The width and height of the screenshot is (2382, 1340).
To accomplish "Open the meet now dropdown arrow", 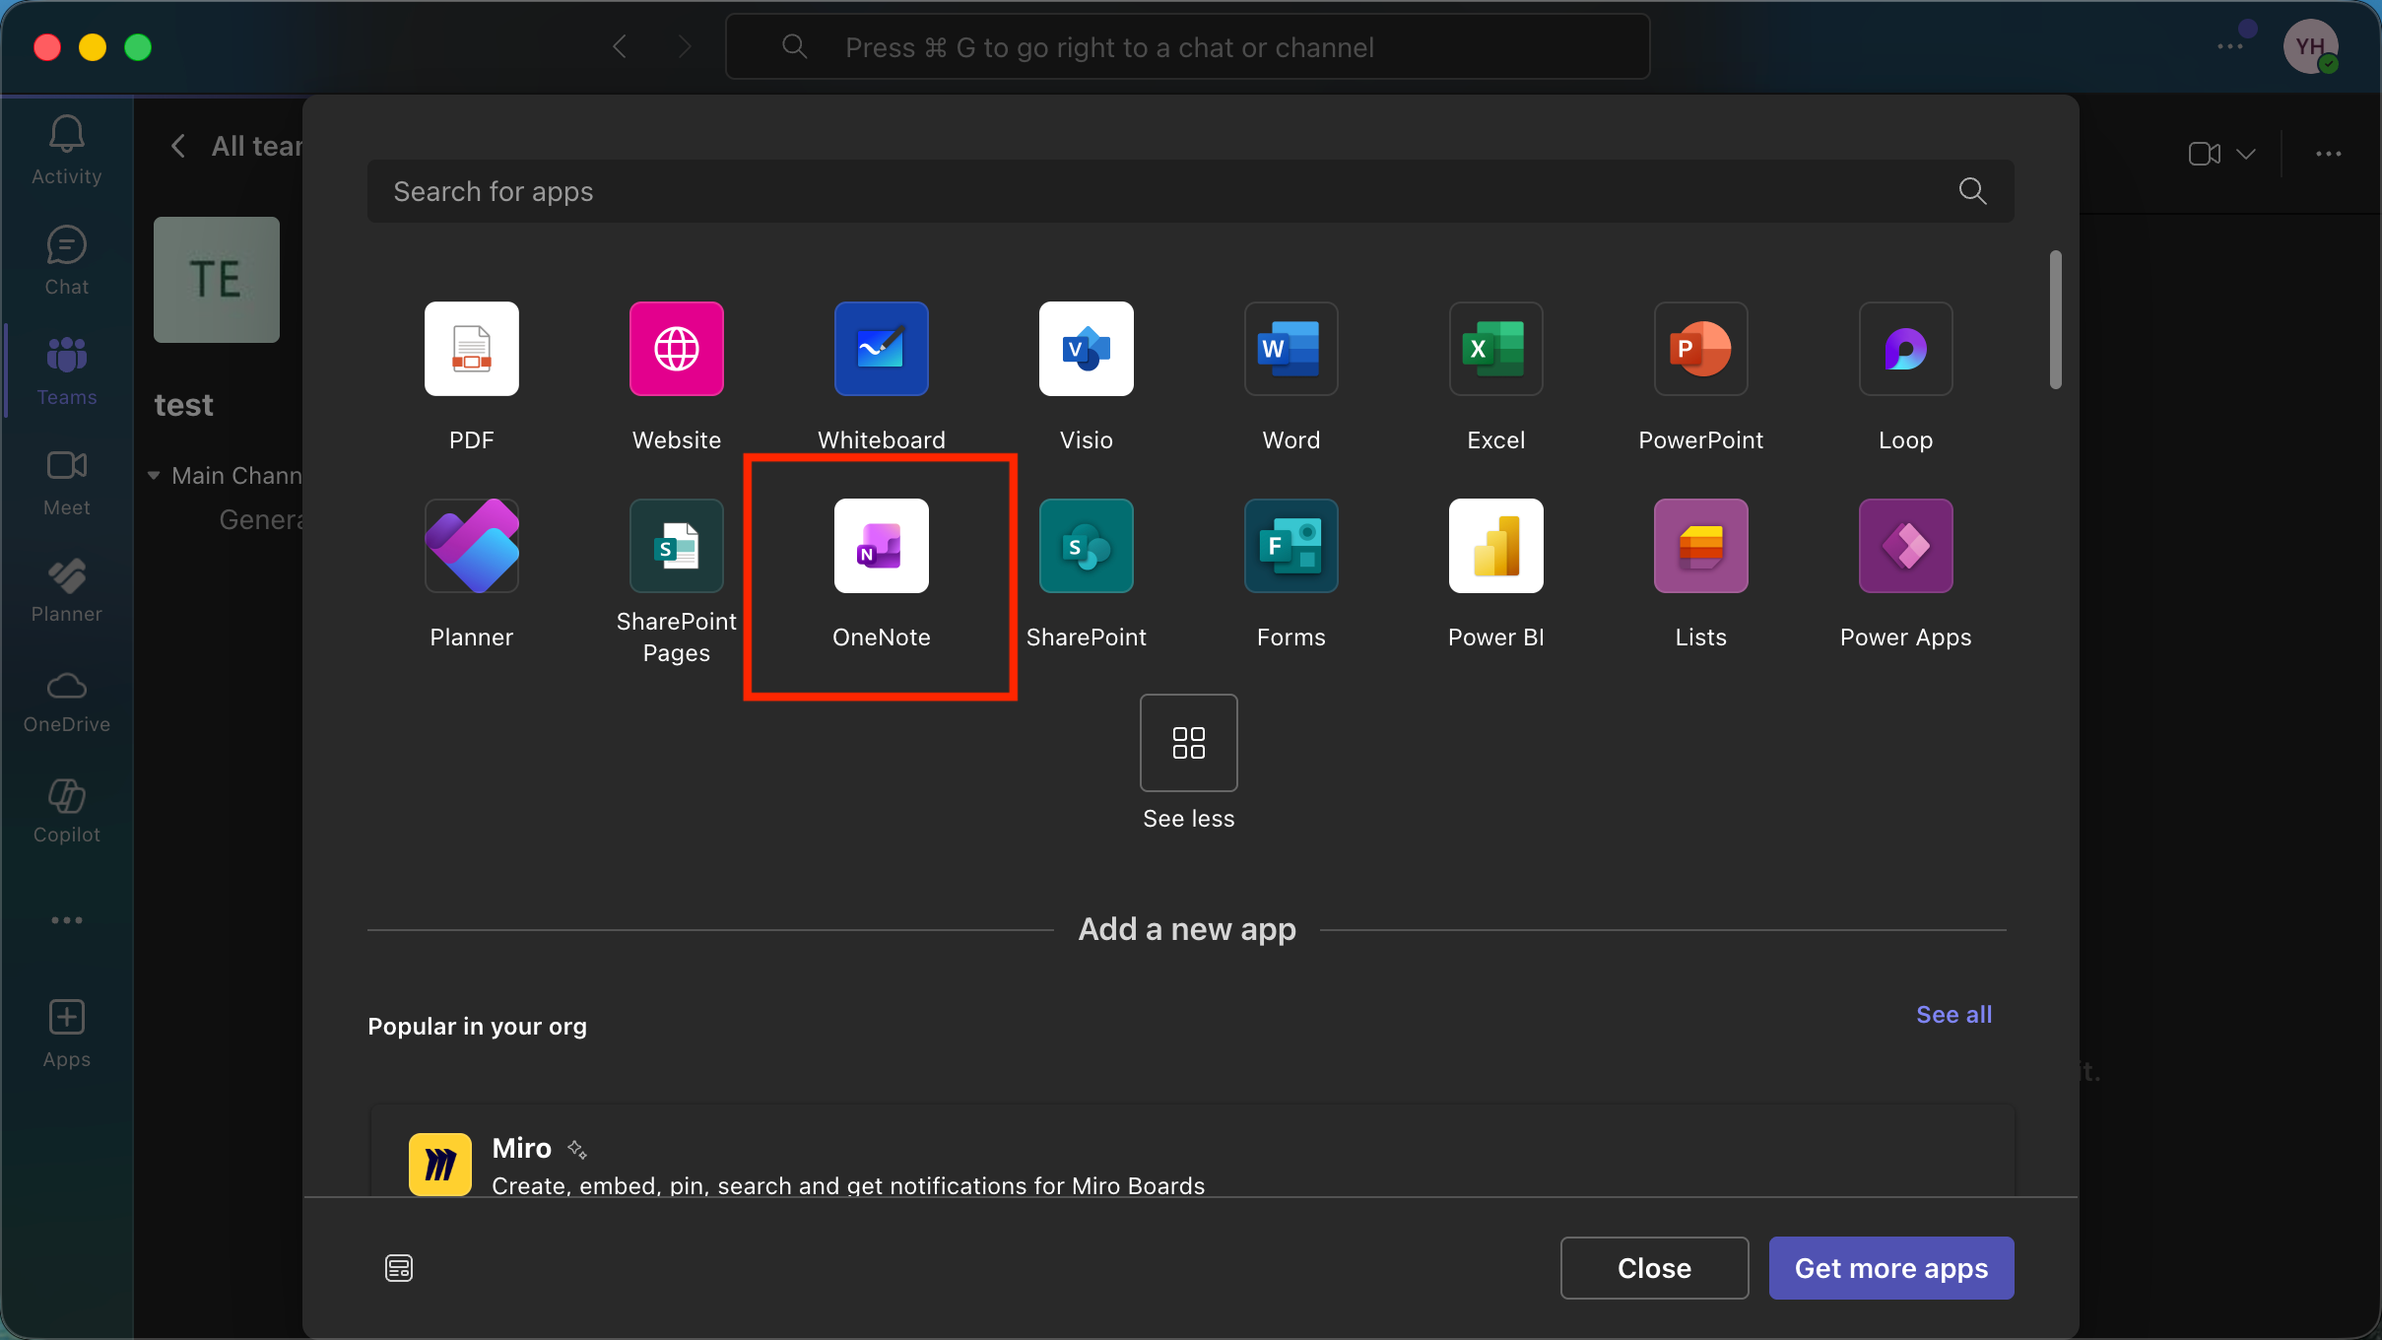I will tap(2246, 154).
